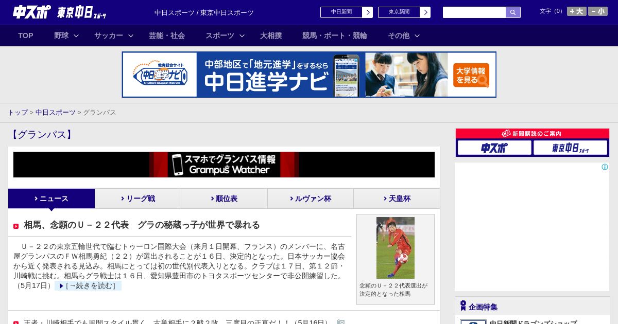
Task: Select the 天皇杯 tab
Action: 397,199
